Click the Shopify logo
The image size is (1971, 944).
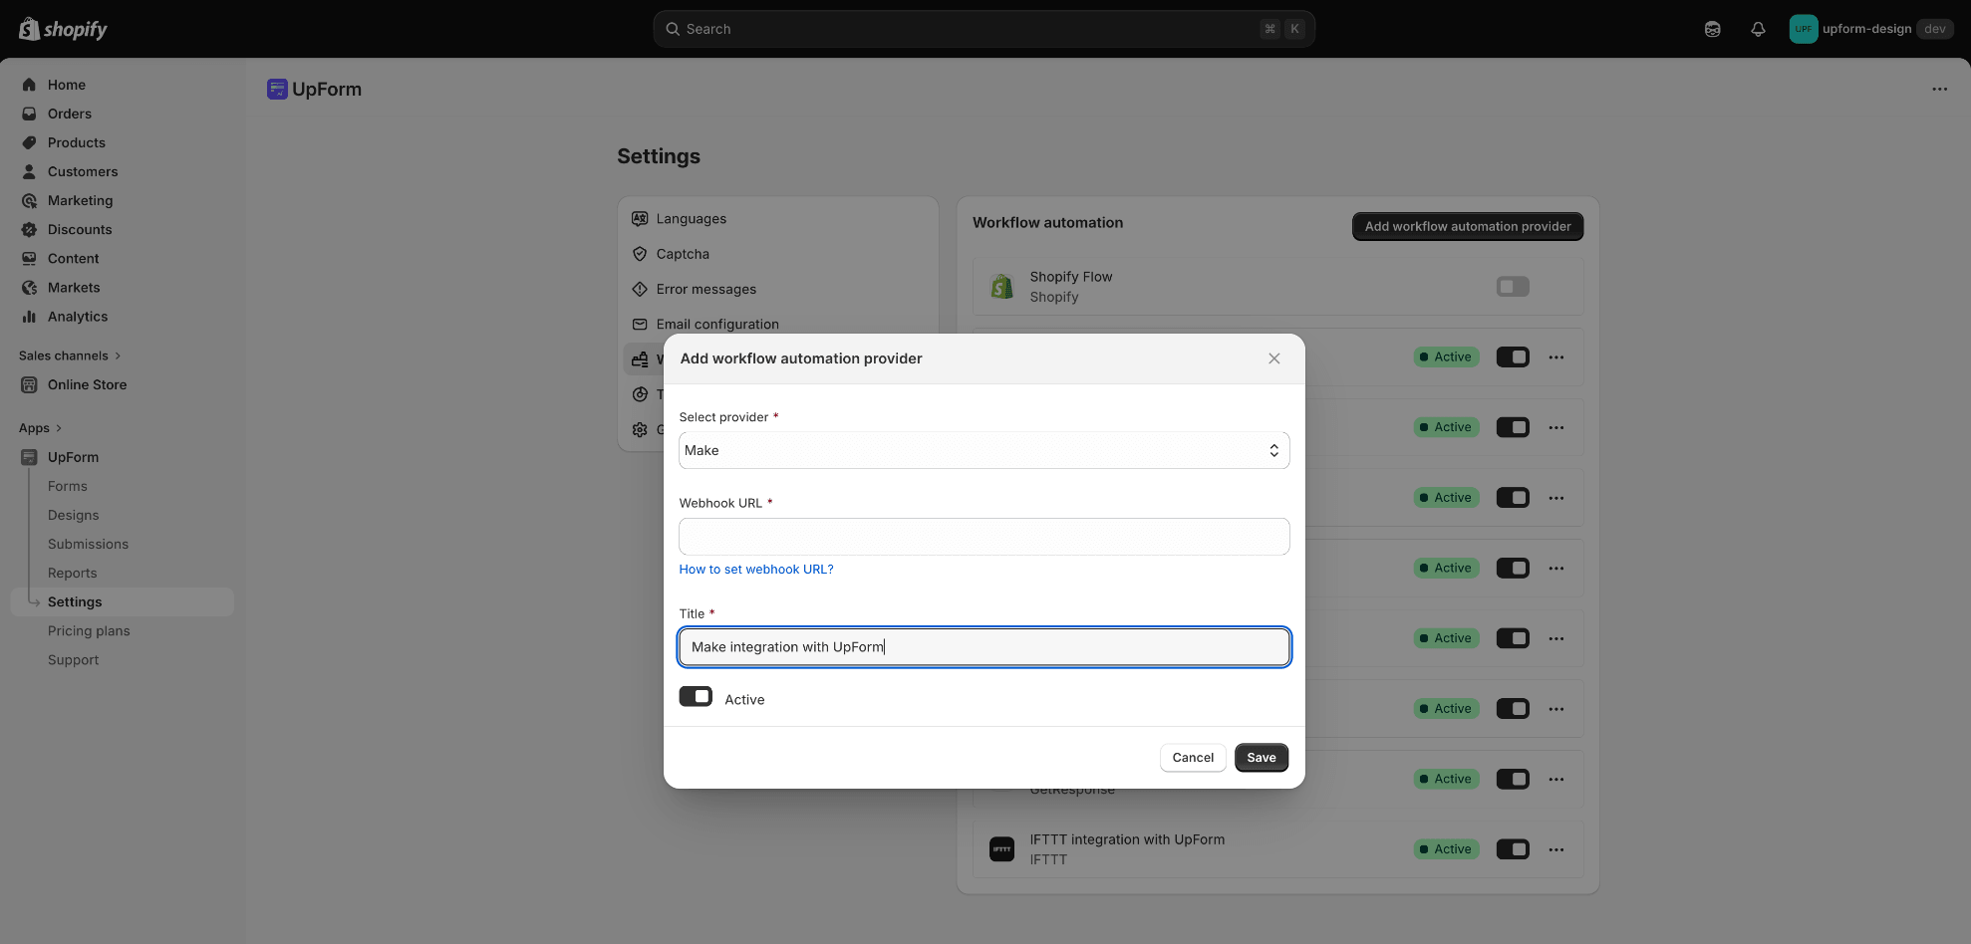tap(63, 29)
